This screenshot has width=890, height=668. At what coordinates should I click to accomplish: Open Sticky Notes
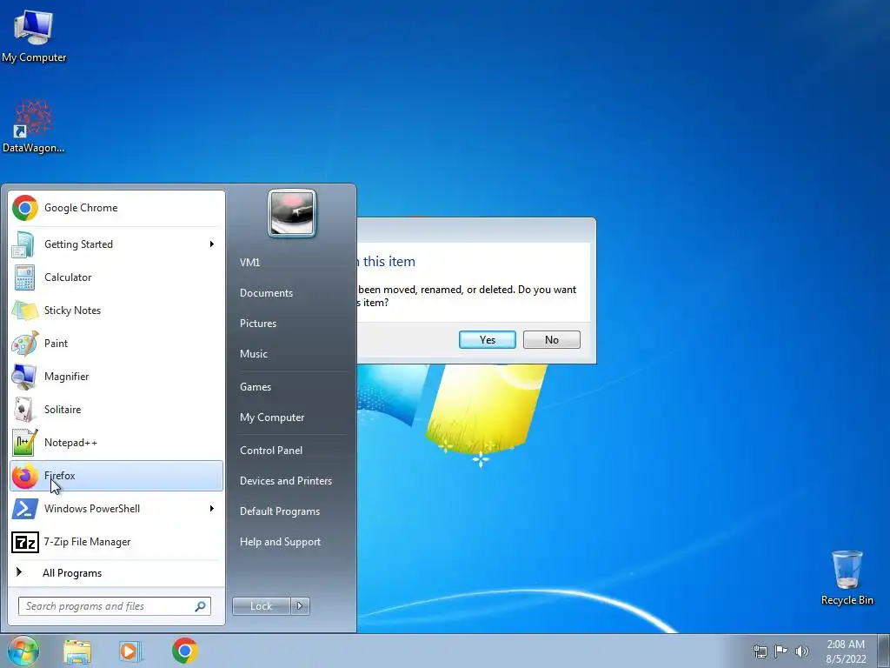point(116,311)
